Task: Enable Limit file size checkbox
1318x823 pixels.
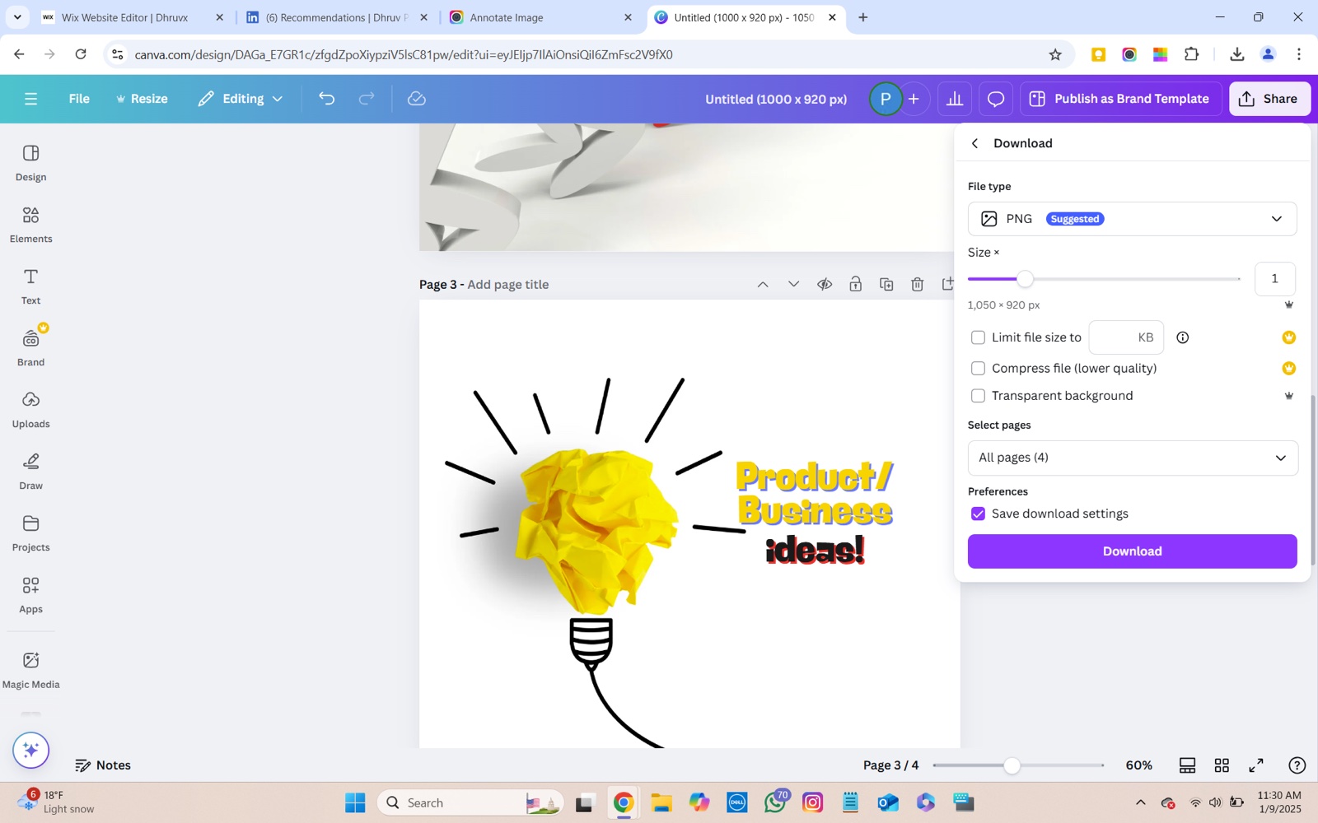Action: click(978, 337)
